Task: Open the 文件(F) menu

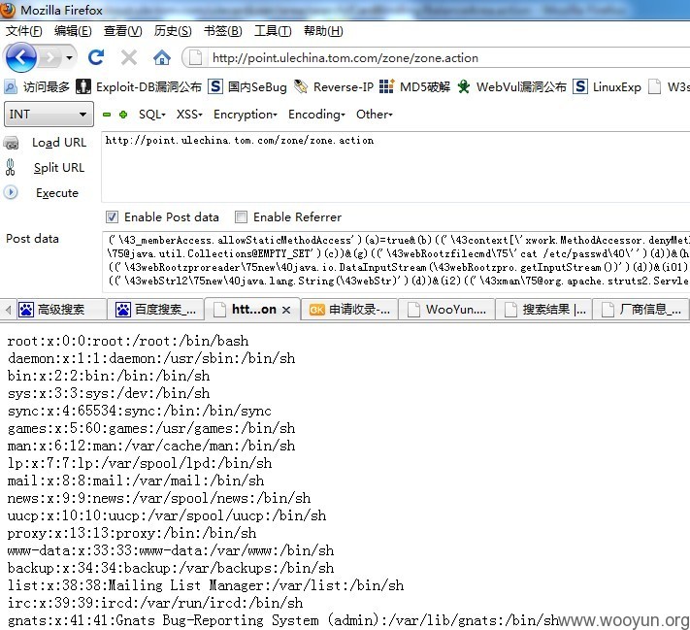Action: point(23,31)
